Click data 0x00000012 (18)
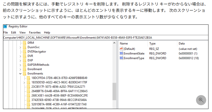The image size is (212, 112). (x=189, y=58)
